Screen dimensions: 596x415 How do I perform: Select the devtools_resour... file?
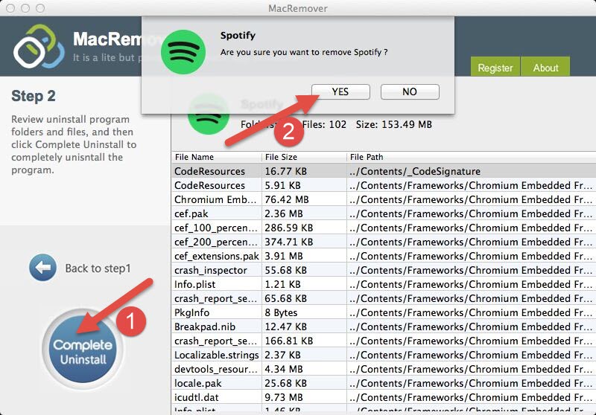click(x=384, y=369)
